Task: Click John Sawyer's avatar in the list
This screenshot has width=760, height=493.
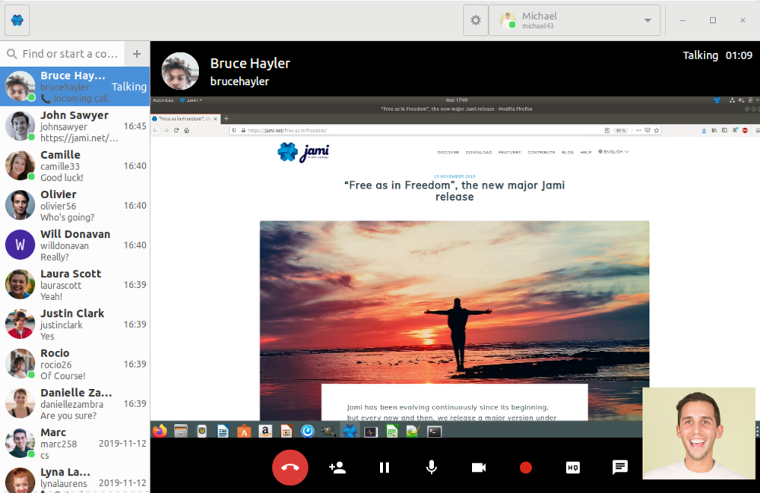Action: 20,126
